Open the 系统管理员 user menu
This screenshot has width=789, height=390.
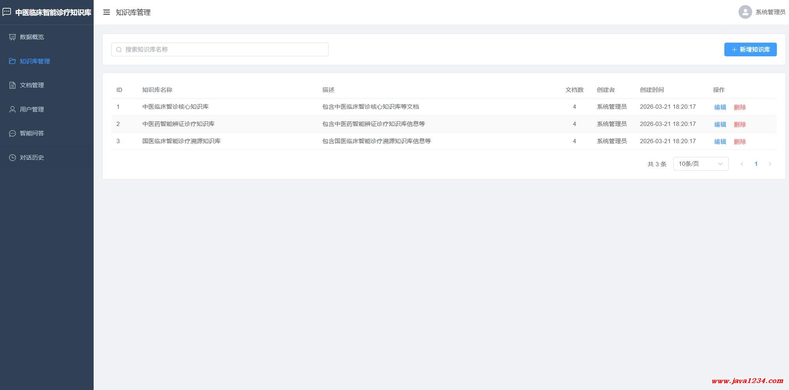(x=770, y=12)
